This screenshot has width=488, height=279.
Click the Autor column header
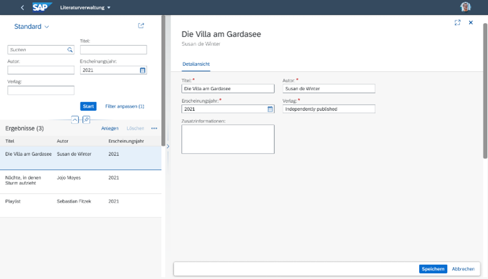pos(63,141)
